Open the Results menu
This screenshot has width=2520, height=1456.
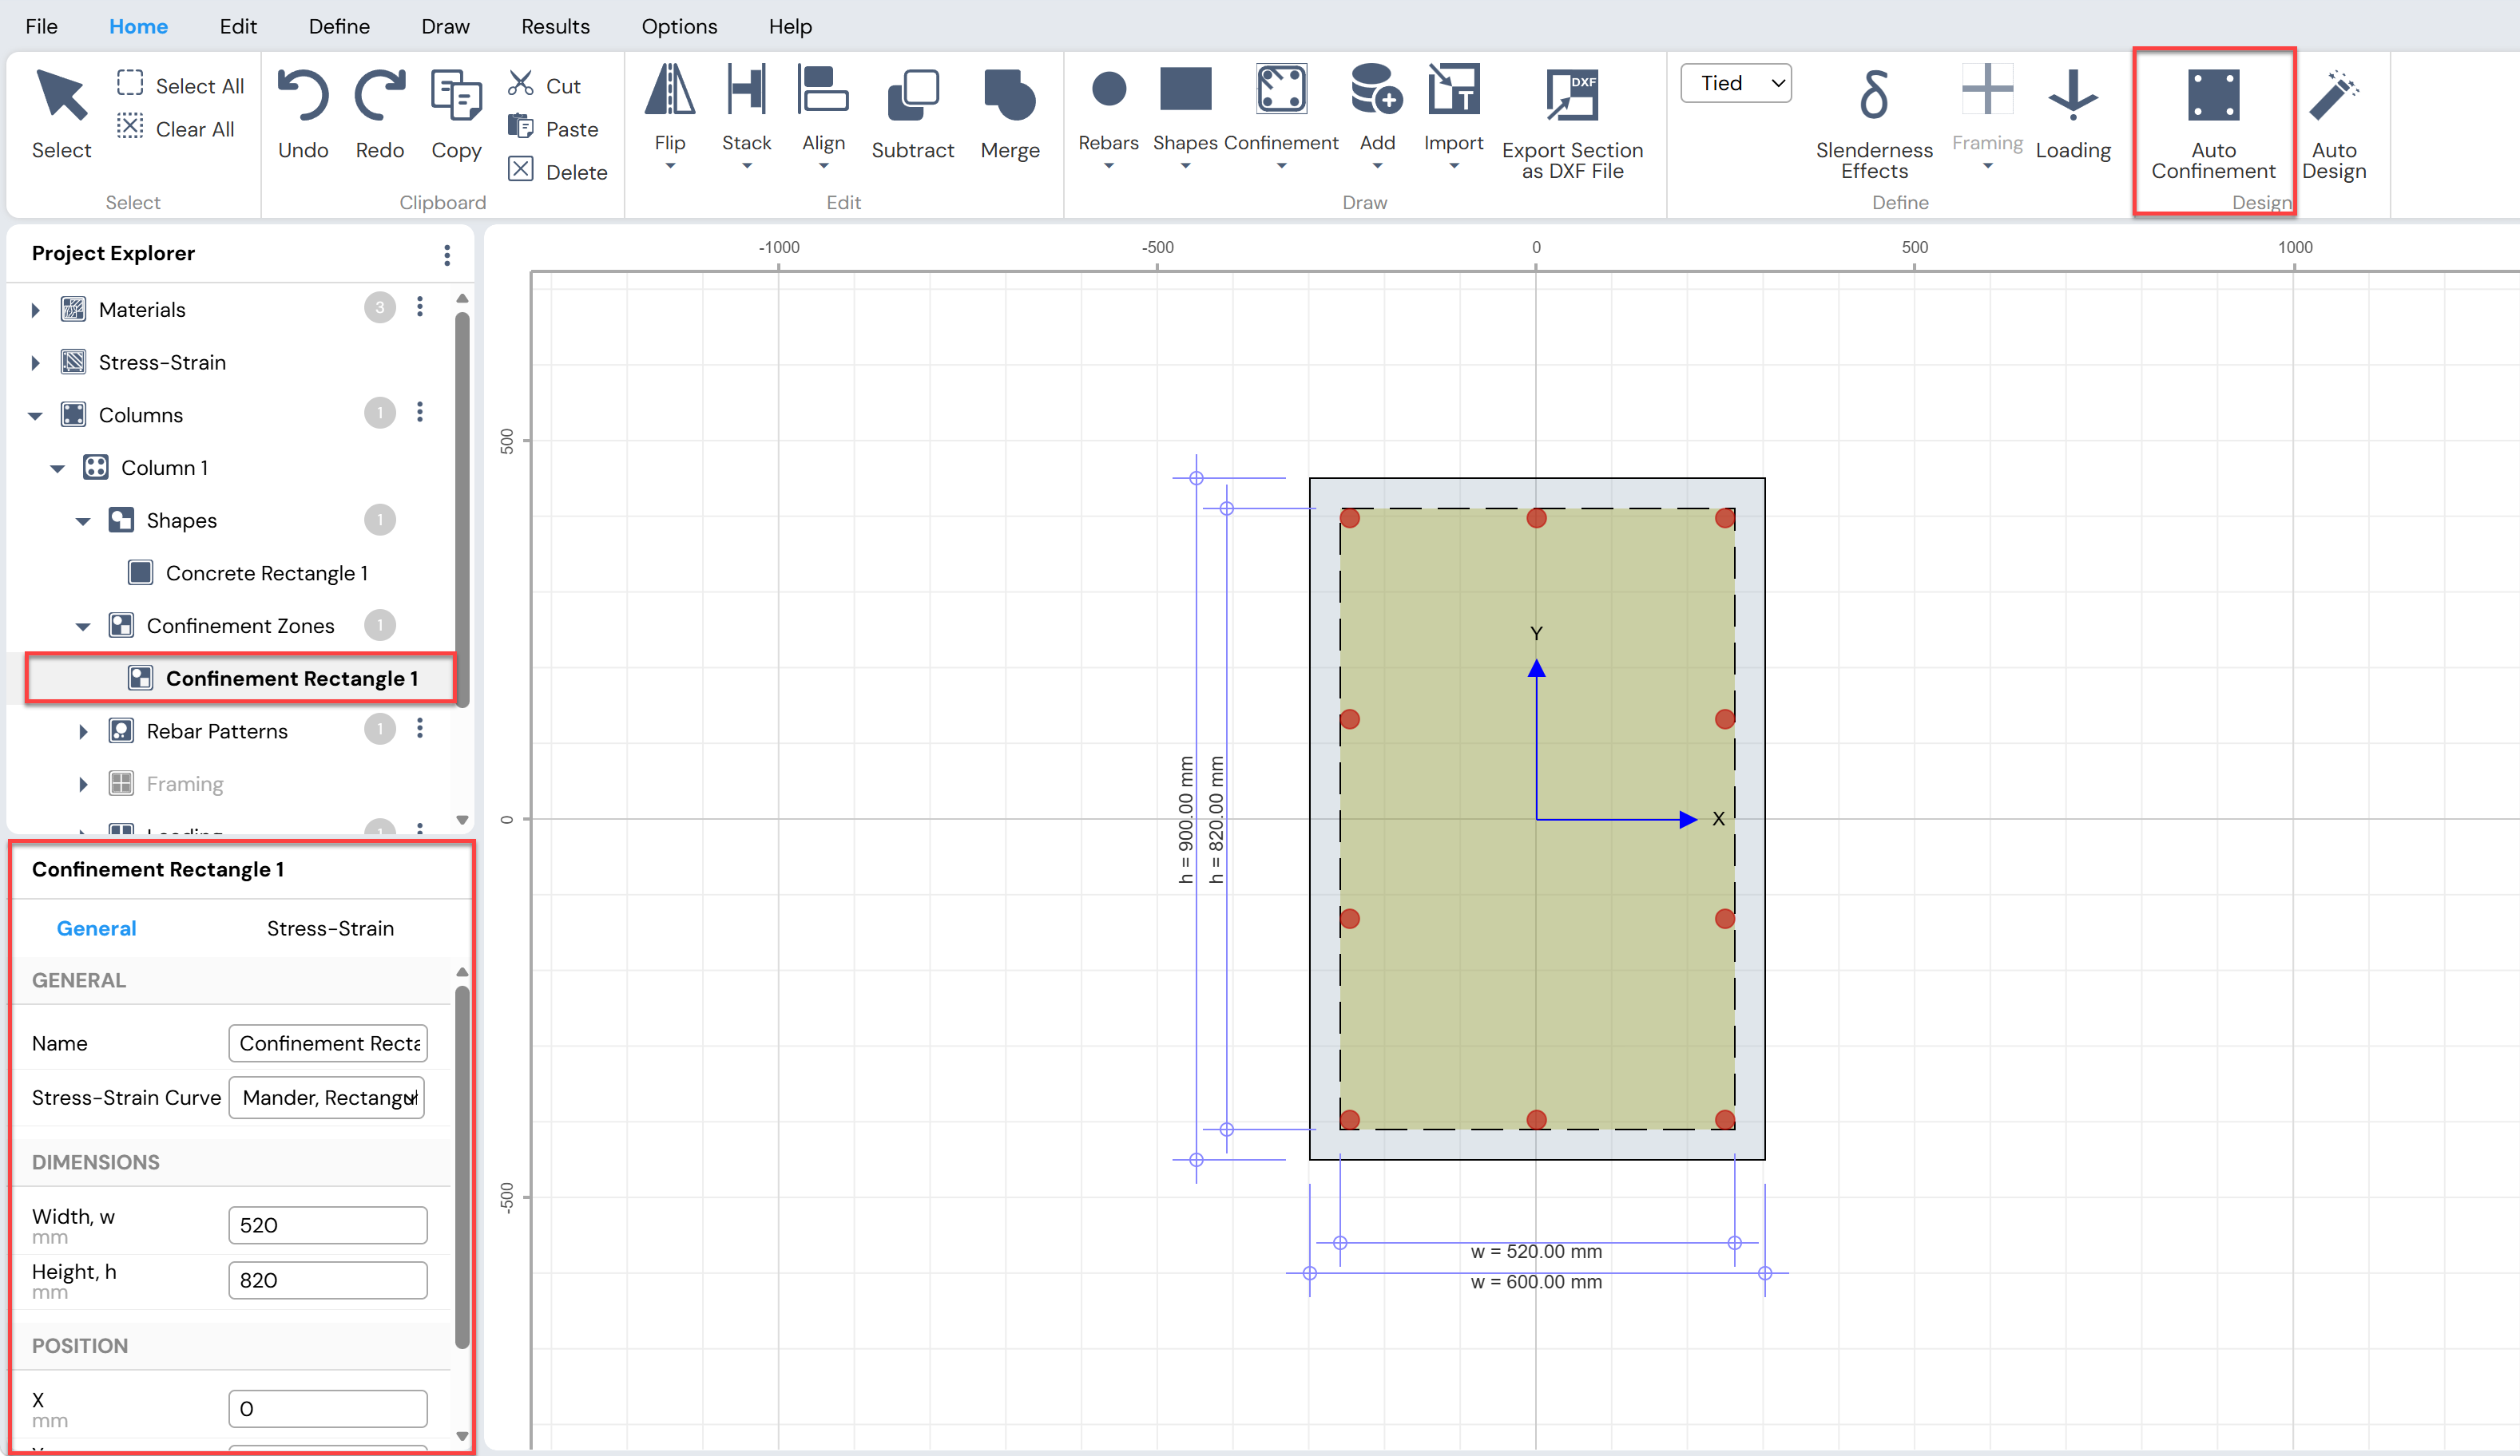tap(555, 26)
